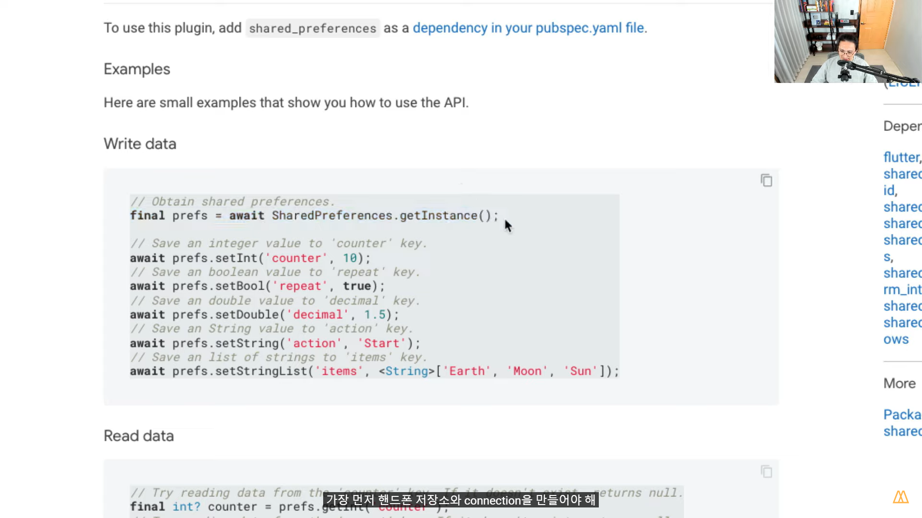This screenshot has height=518, width=922.
Task: Open the 'Packa' link under More
Action: pos(902,415)
